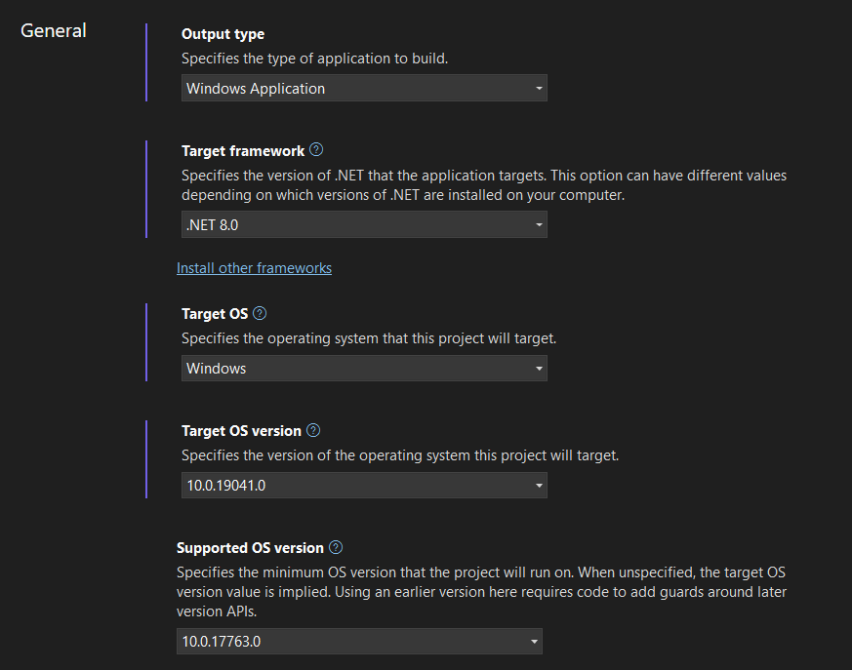Select the Windows value in Target OS
This screenshot has height=670, width=852.
click(x=217, y=368)
